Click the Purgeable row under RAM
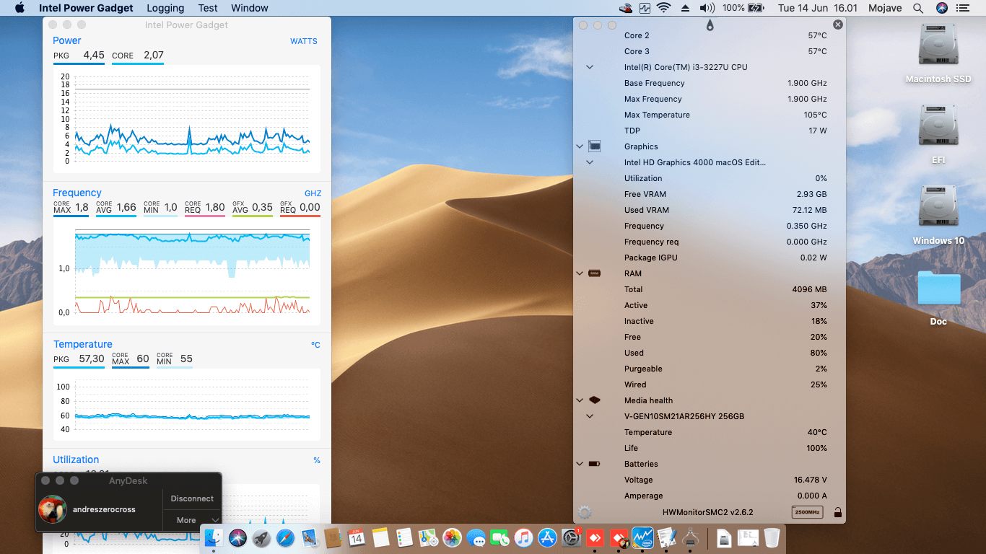Screen dimensions: 986x554 pos(710,369)
